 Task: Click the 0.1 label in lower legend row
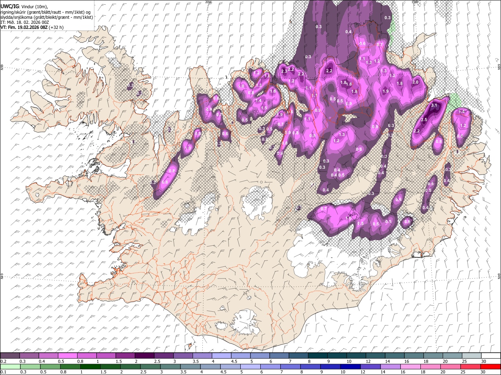(x=3, y=372)
